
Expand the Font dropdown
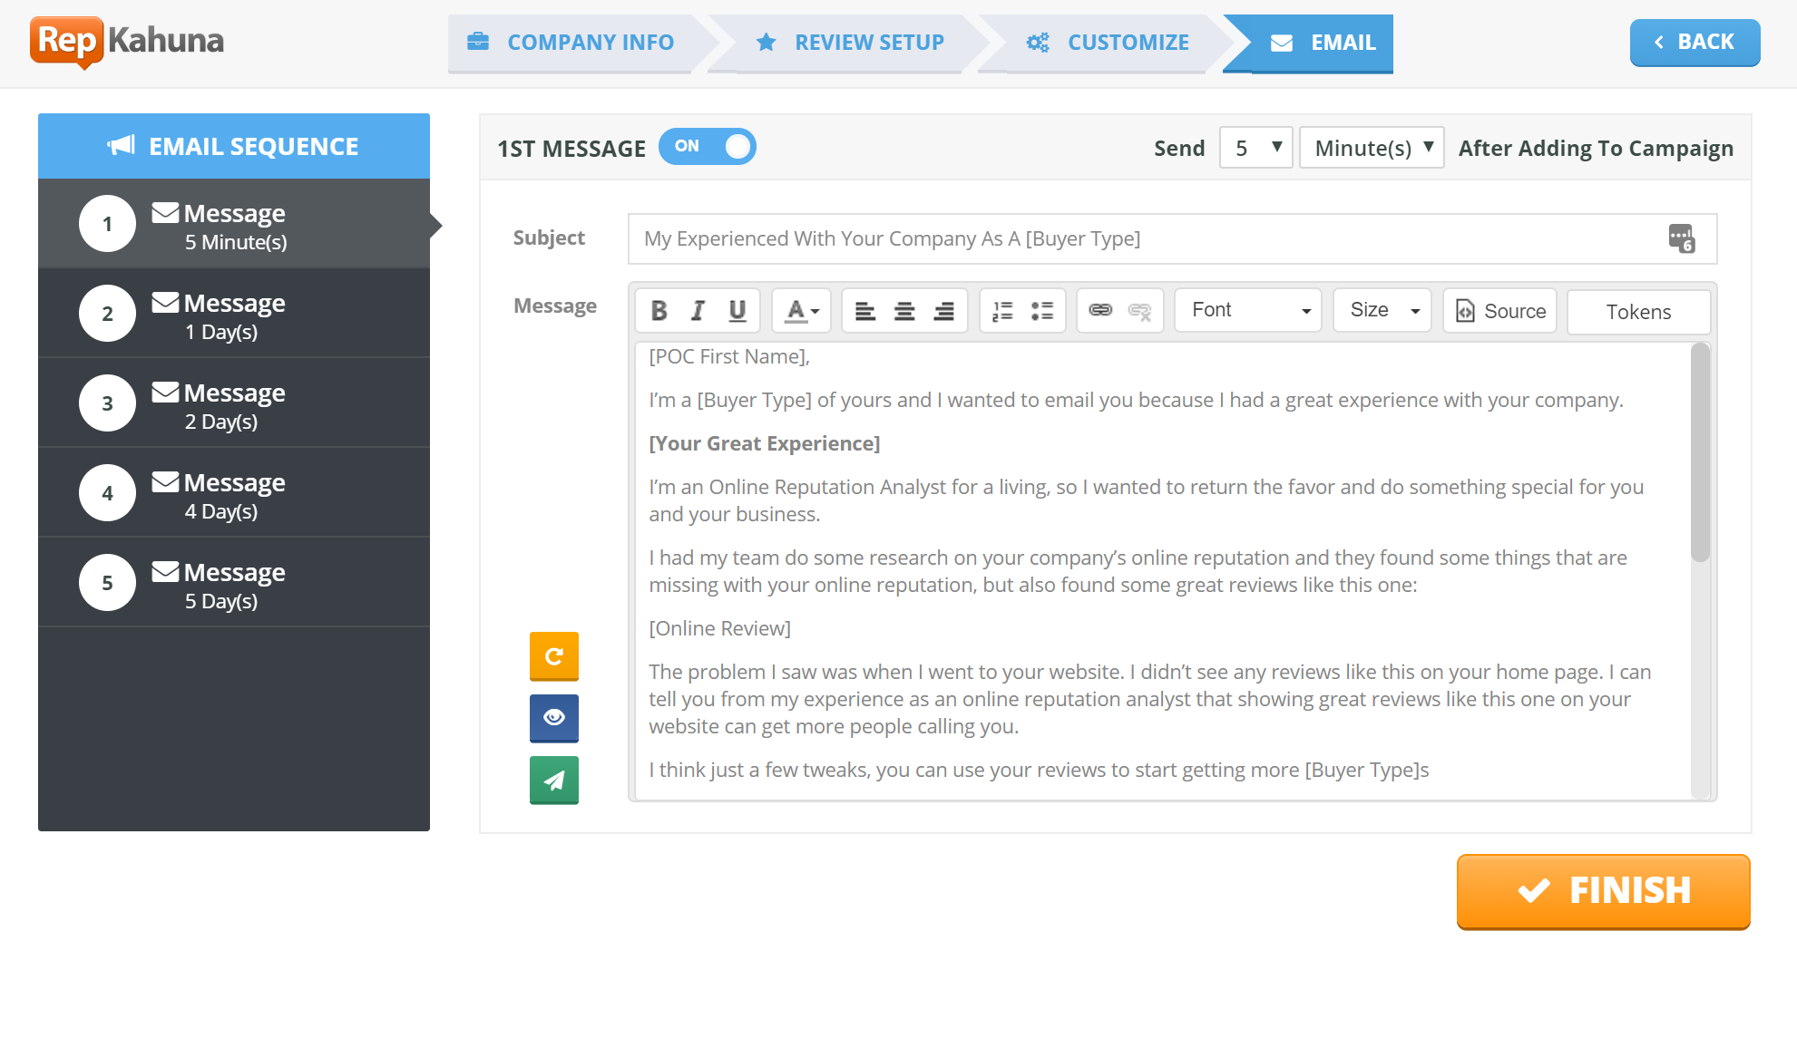pos(1248,311)
